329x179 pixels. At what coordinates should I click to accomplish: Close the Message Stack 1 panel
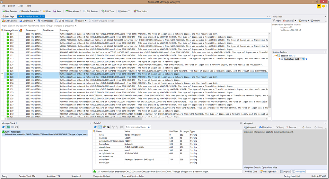coord(91,123)
